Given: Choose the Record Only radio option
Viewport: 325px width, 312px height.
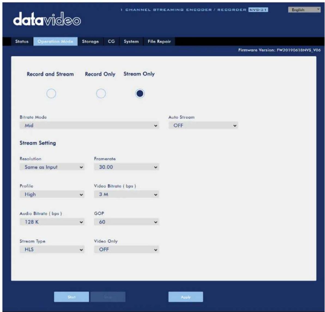Looking at the screenshot, I should [101, 93].
